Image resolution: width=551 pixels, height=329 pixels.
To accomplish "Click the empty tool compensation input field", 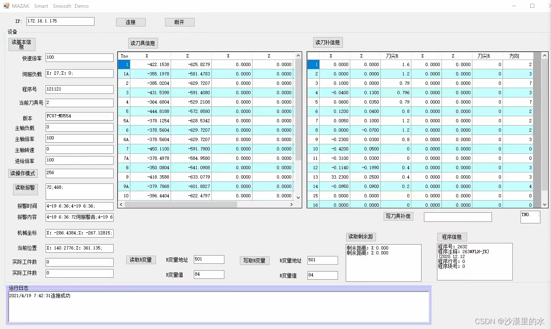I will tap(458, 217).
